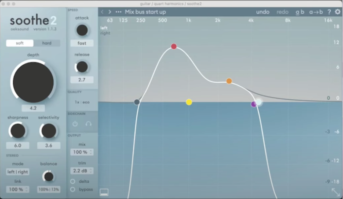Select hard mode

[x=47, y=43]
